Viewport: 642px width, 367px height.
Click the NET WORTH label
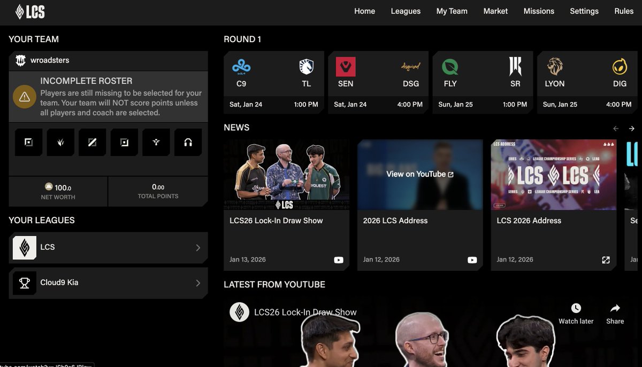point(58,197)
